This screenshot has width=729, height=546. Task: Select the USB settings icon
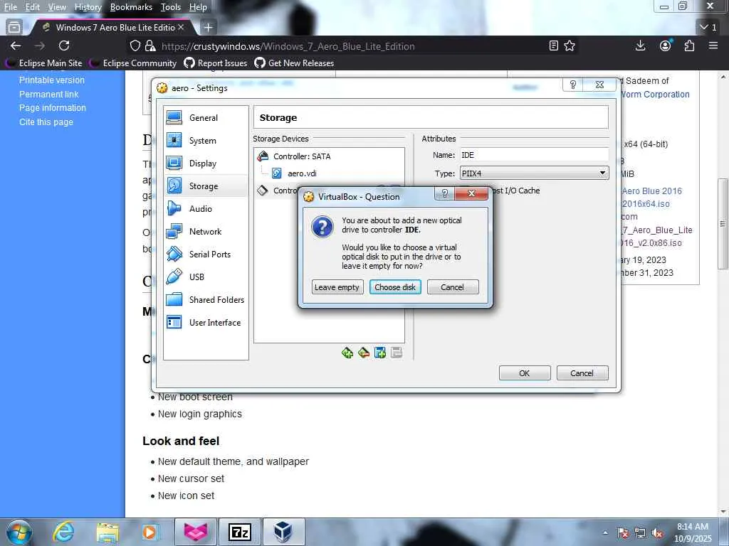click(174, 277)
